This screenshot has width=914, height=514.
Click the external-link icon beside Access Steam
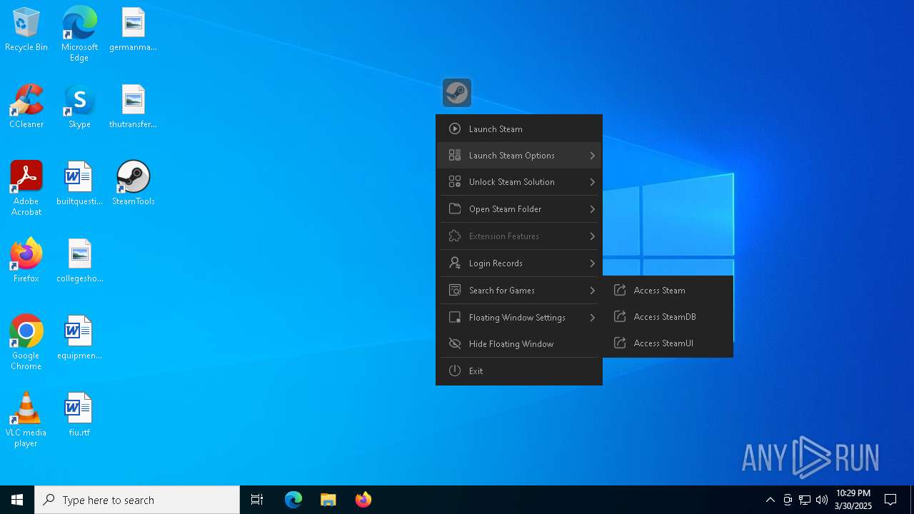point(620,290)
